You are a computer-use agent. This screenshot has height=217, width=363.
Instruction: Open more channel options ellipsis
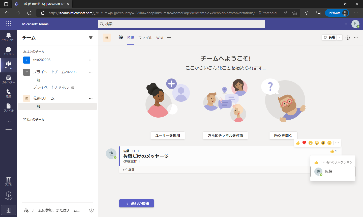pos(356,38)
